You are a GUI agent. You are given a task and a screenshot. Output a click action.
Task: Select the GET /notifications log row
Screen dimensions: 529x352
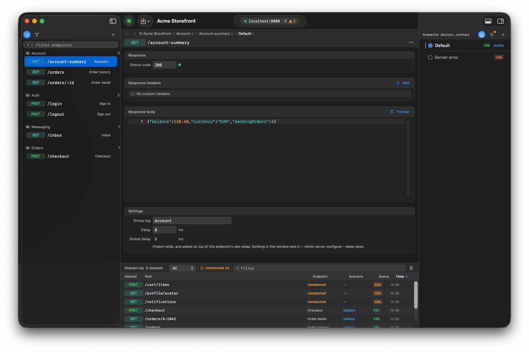click(268, 302)
